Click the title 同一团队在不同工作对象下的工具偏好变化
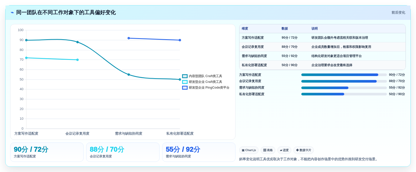 pos(66,13)
